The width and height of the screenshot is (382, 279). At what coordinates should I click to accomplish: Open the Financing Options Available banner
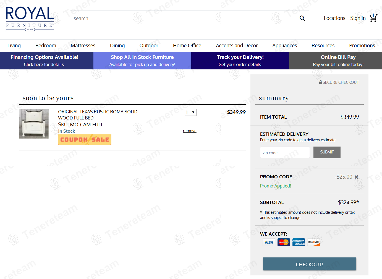(47, 61)
